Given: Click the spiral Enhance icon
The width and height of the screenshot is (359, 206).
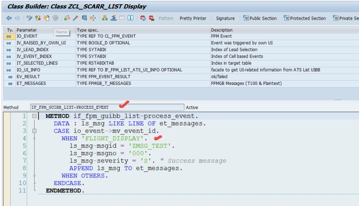Looking at the screenshot, I should (x=56, y=18).
